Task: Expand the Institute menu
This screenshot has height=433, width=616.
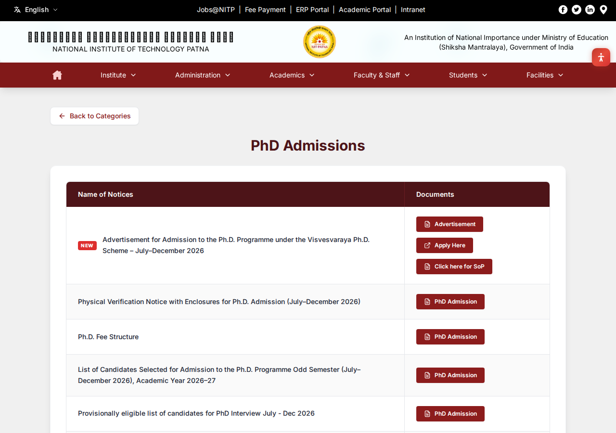Action: tap(118, 75)
